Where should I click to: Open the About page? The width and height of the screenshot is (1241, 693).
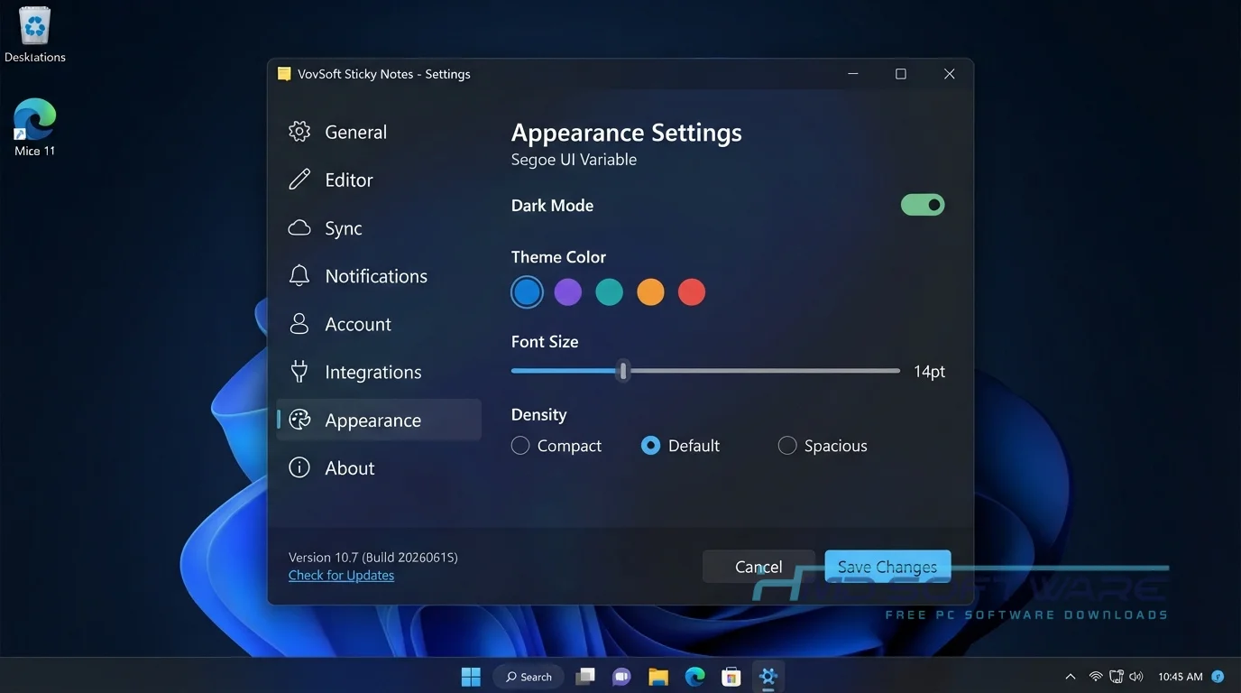[379, 467]
